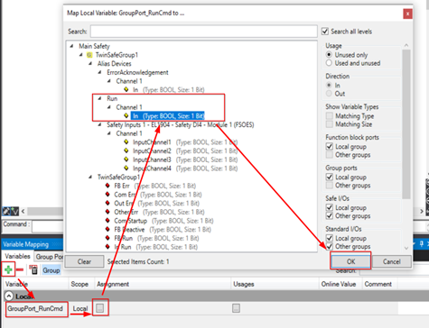Select the Unused only radio button
Image resolution: width=429 pixels, height=328 pixels.
(329, 55)
